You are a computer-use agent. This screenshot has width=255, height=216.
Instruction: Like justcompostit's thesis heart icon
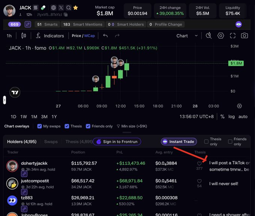pos(199,181)
